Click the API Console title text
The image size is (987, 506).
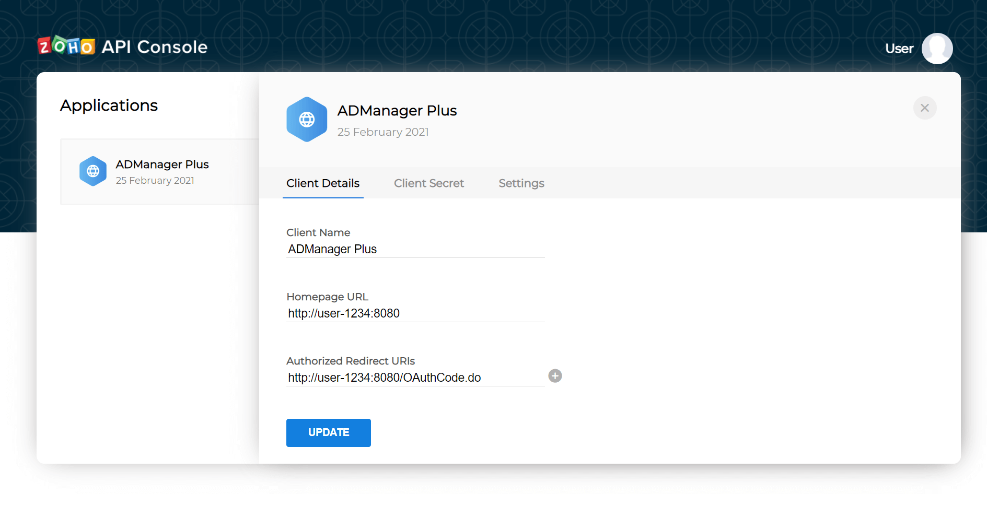coord(154,46)
